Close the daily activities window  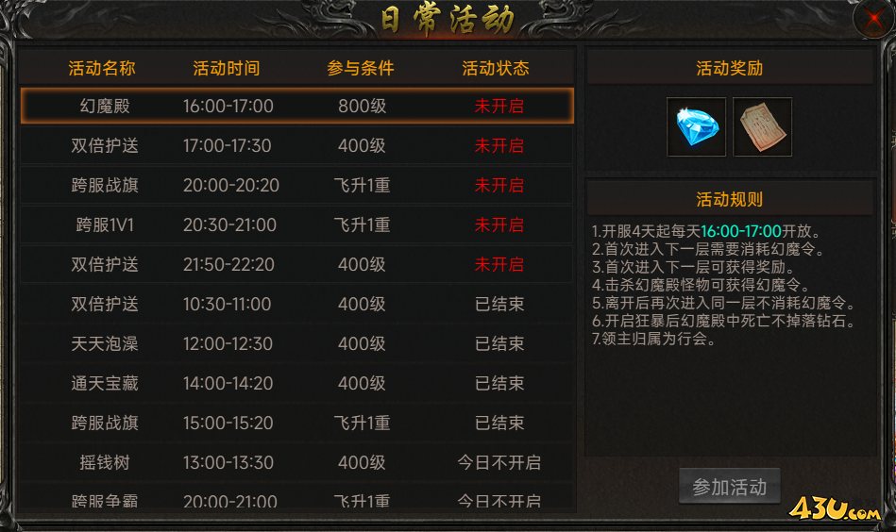point(873,20)
